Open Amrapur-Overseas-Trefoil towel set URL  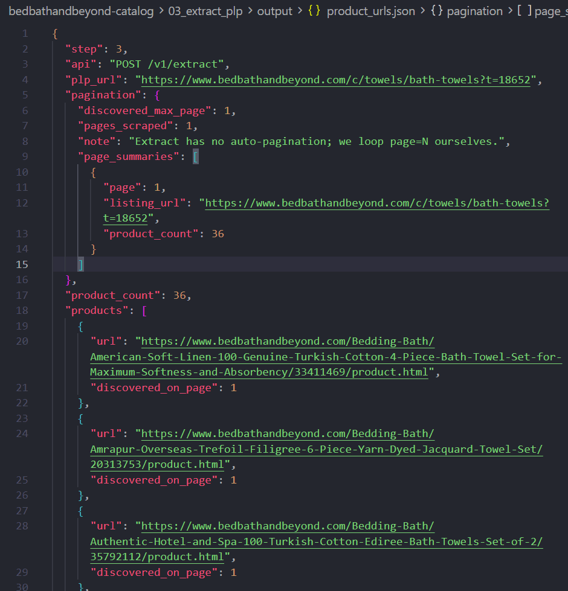(317, 449)
